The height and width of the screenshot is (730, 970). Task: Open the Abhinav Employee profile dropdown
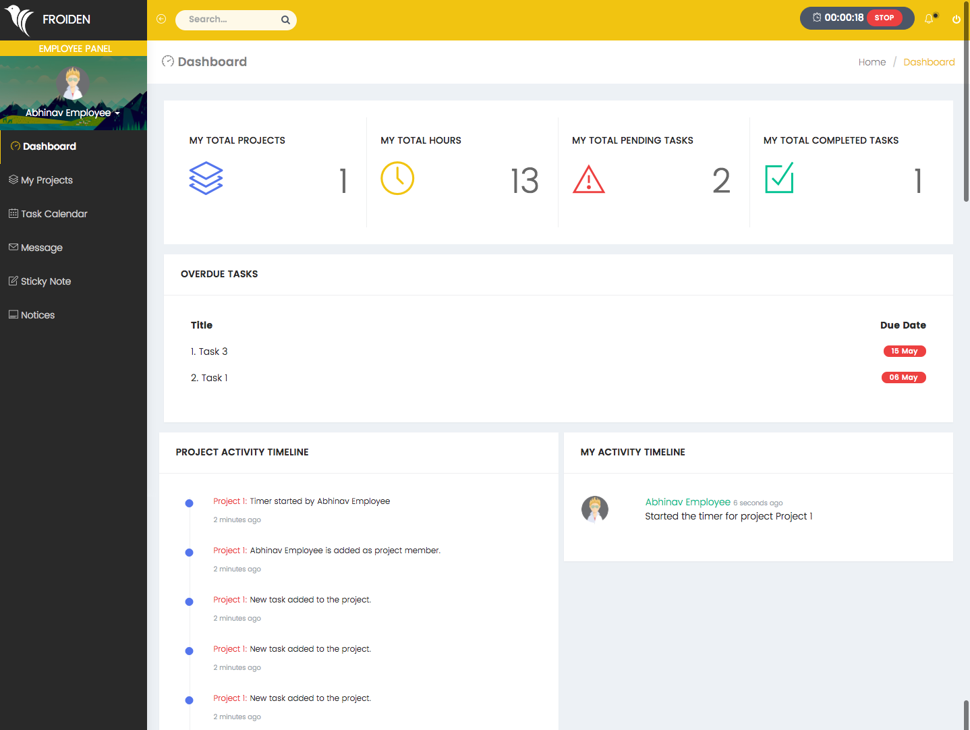tap(73, 113)
